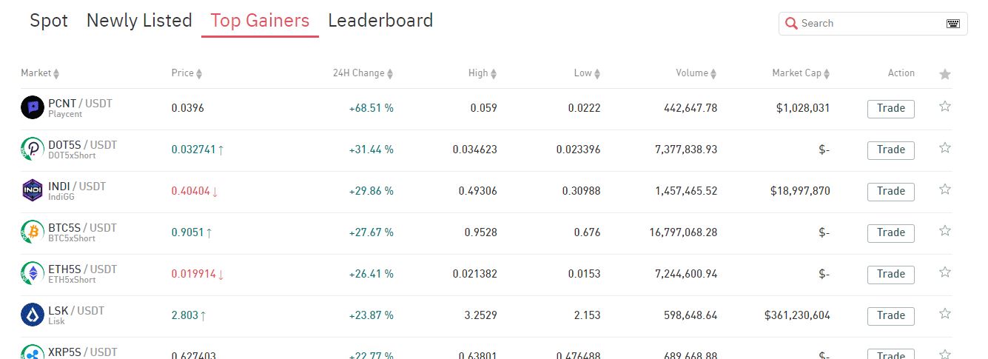This screenshot has width=988, height=359.
Task: Click the Playcent PCNT coin icon
Action: [x=33, y=108]
